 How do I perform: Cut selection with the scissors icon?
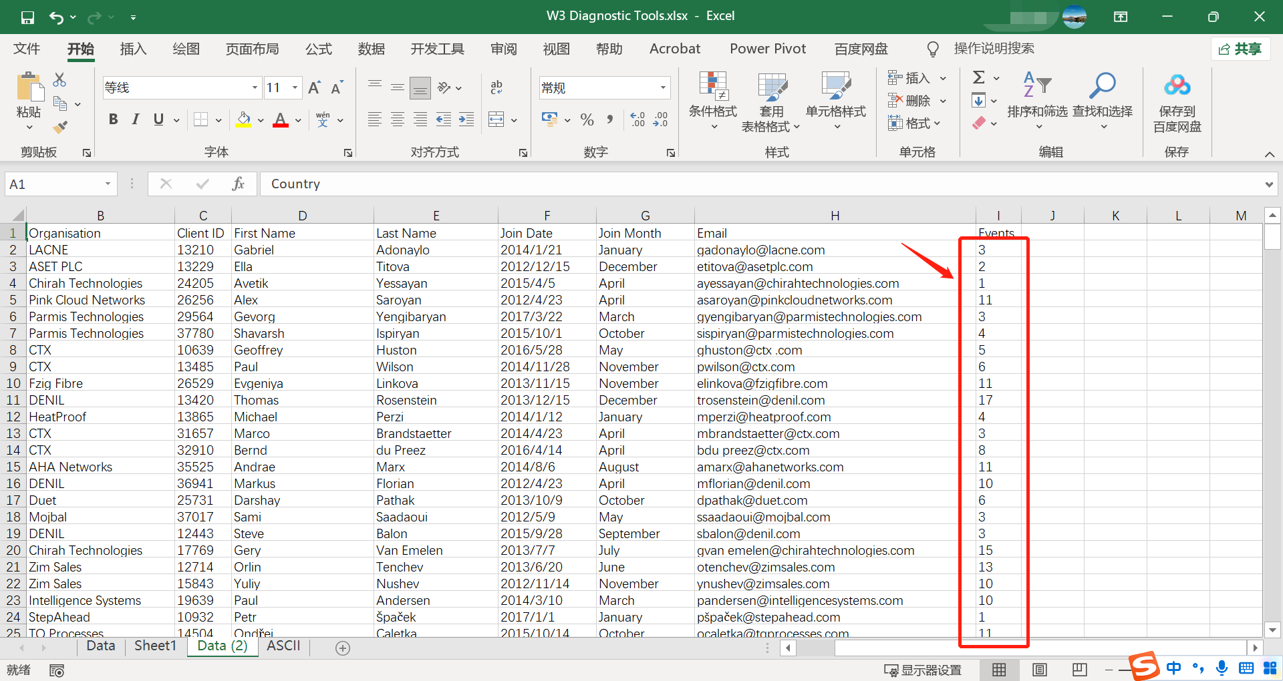pyautogui.click(x=59, y=80)
